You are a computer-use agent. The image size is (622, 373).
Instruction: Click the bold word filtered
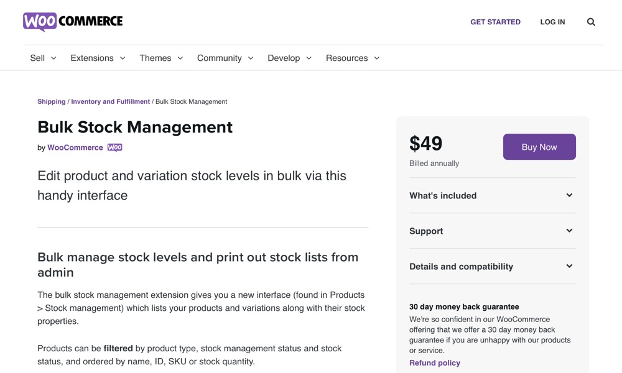pos(118,348)
